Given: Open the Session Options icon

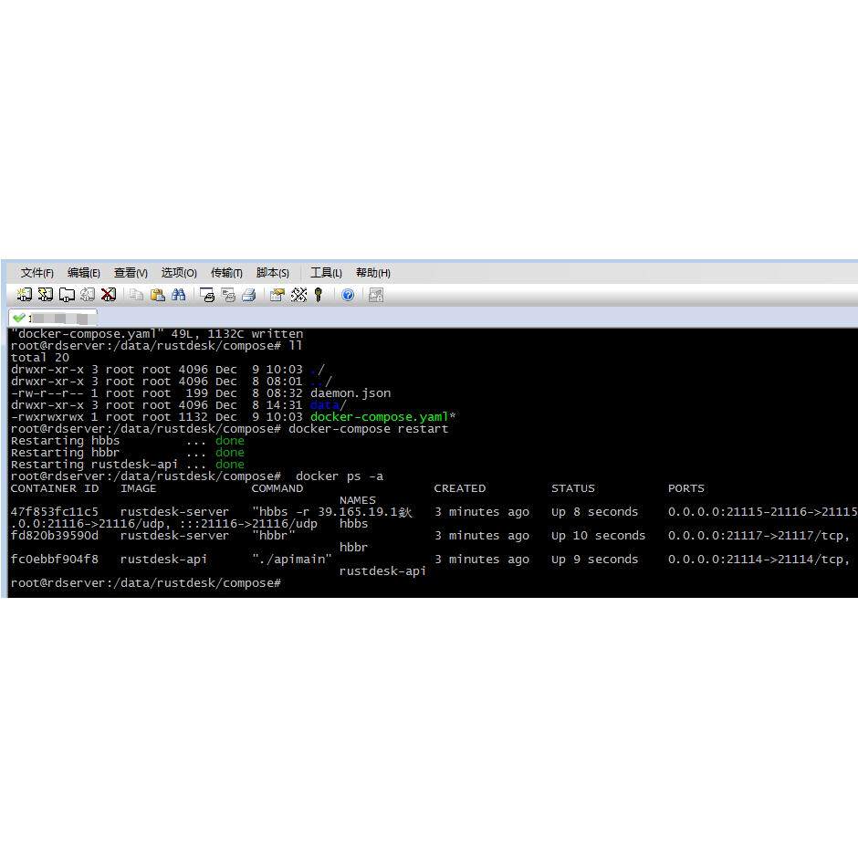Looking at the screenshot, I should [277, 295].
